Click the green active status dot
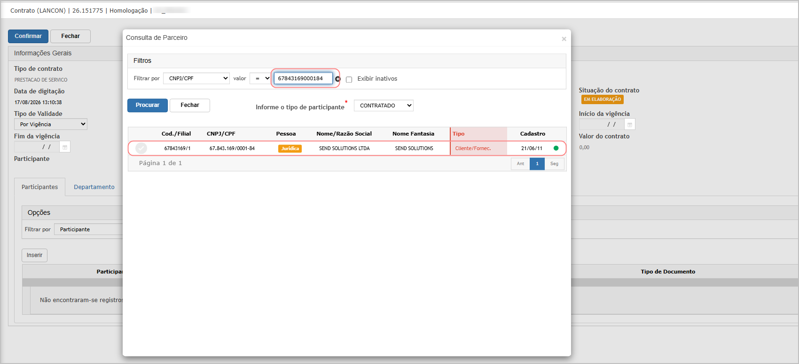This screenshot has width=799, height=364. point(556,148)
